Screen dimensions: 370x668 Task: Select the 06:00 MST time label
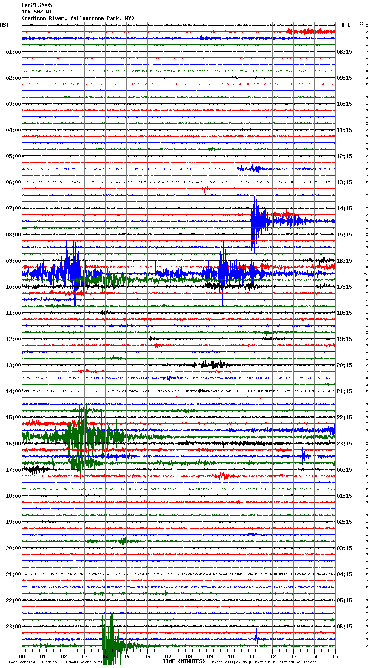coord(13,182)
